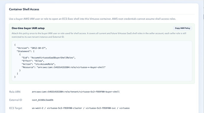Viewport: 204px width, 113px height.
Task: Click the Role ARN label
Action: coord(15,92)
